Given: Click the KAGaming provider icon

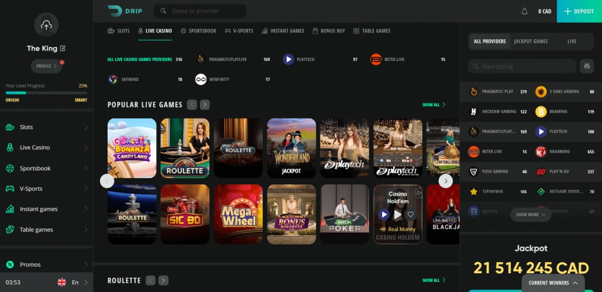Looking at the screenshot, I should [541, 152].
